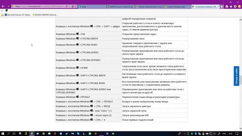The width and height of the screenshot is (242, 136).
Task: Click 'Возврат к ранее выбранному языку ввода'
Action: (145, 102)
